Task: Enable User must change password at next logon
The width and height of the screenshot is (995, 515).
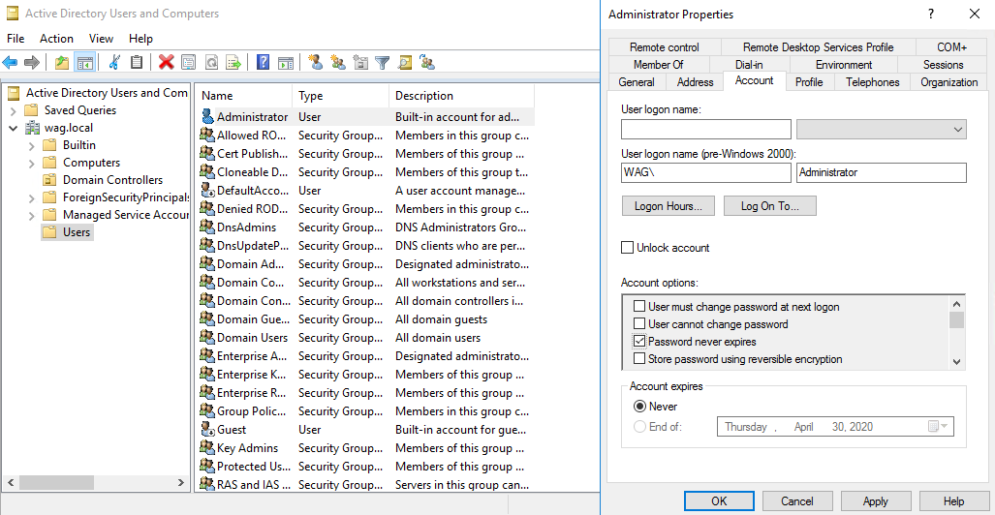Action: click(x=639, y=307)
